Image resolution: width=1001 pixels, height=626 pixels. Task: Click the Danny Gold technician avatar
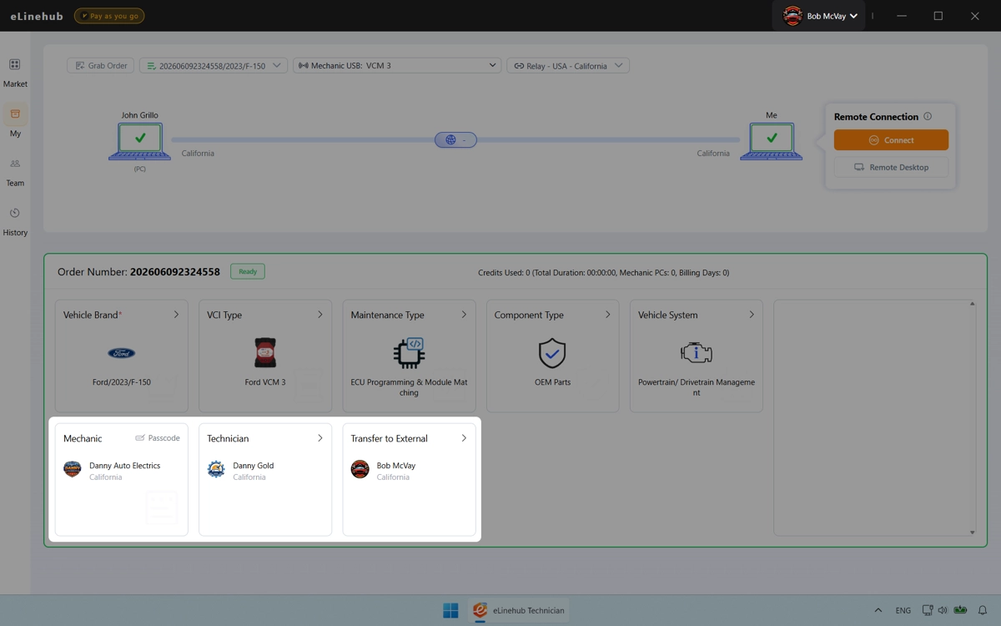pyautogui.click(x=216, y=470)
